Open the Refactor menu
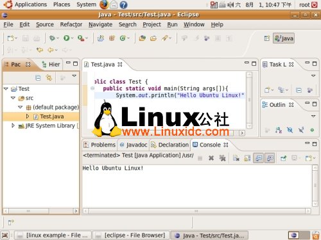The height and width of the screenshot is (240, 321). click(x=71, y=24)
